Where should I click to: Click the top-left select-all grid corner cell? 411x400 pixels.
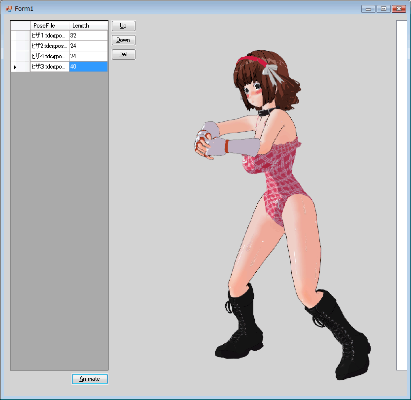20,26
